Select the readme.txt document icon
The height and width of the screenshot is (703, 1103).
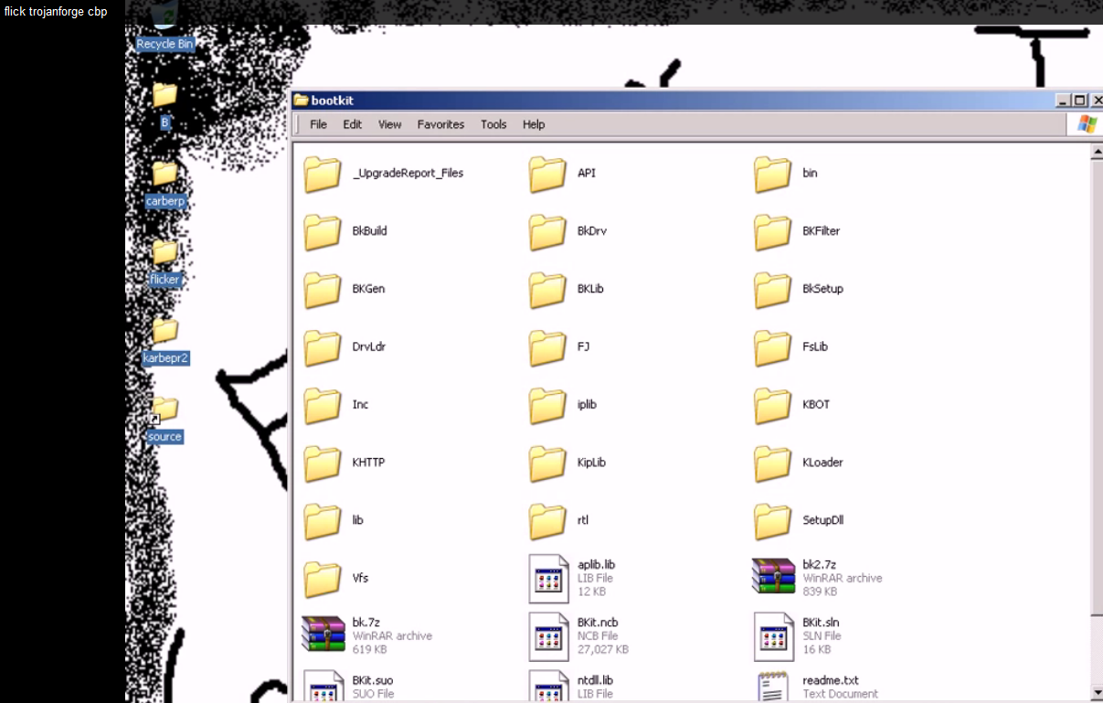tap(773, 687)
